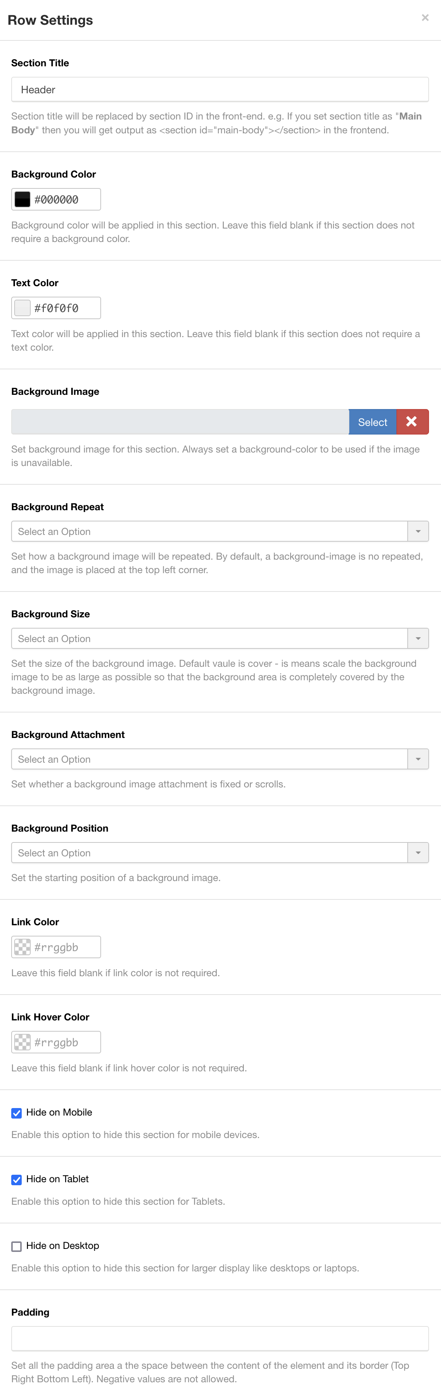
Task: Click the Section Title field containing Header
Action: [220, 90]
